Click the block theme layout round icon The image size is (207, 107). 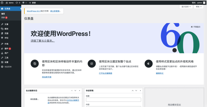[x=92, y=64]
